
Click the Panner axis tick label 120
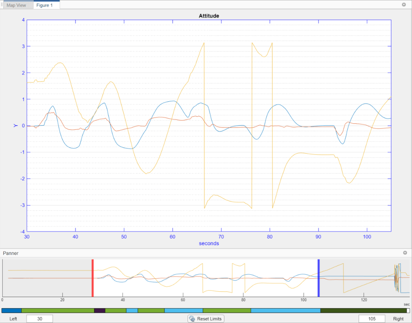[x=364, y=300]
